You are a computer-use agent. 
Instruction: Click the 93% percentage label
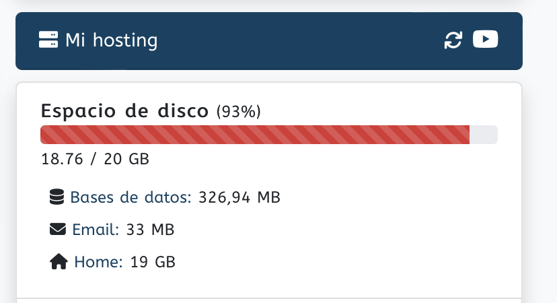click(239, 112)
